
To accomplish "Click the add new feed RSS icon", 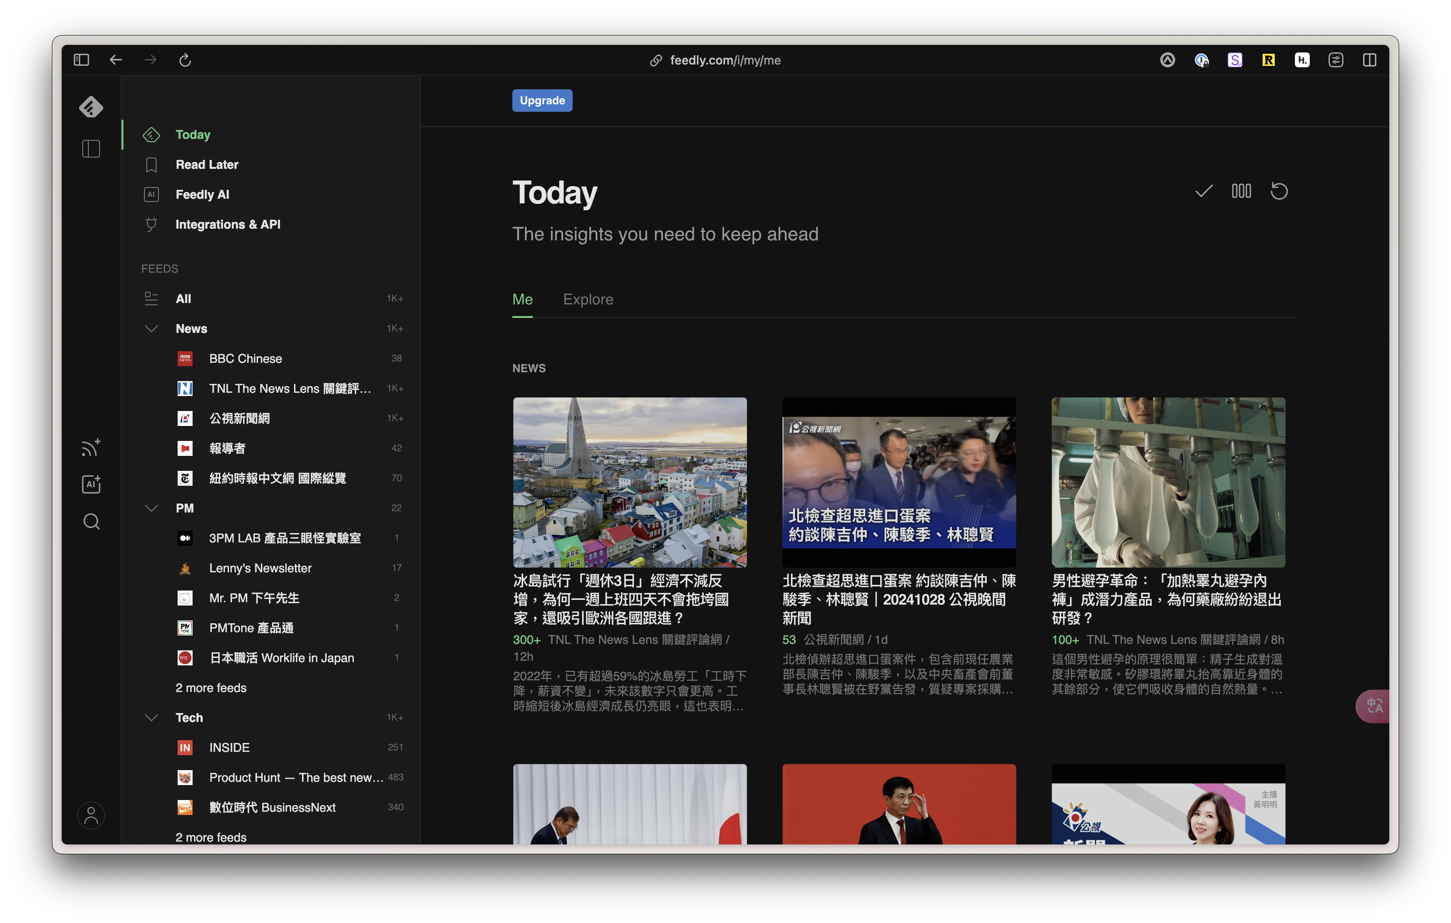I will click(91, 447).
